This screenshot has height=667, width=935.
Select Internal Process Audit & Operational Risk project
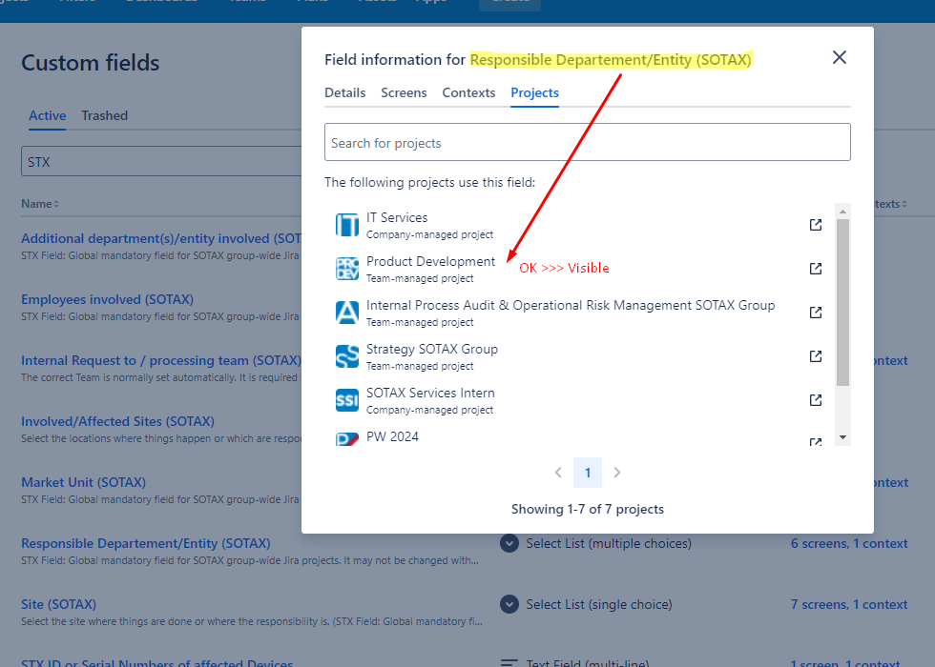pyautogui.click(x=571, y=305)
